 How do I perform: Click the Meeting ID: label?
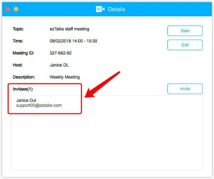(24, 53)
